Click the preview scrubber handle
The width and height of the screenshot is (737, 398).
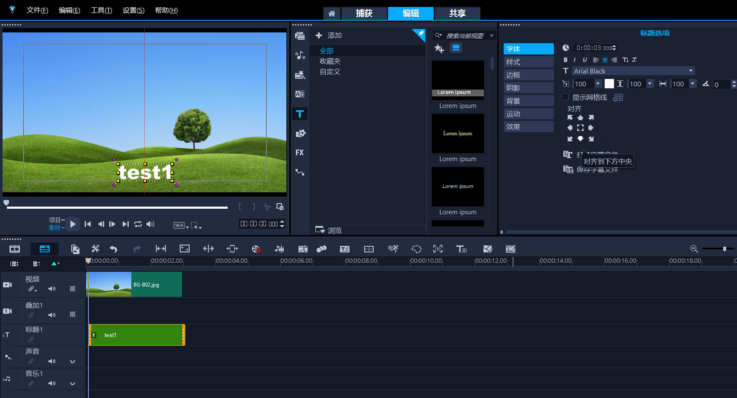tap(6, 203)
